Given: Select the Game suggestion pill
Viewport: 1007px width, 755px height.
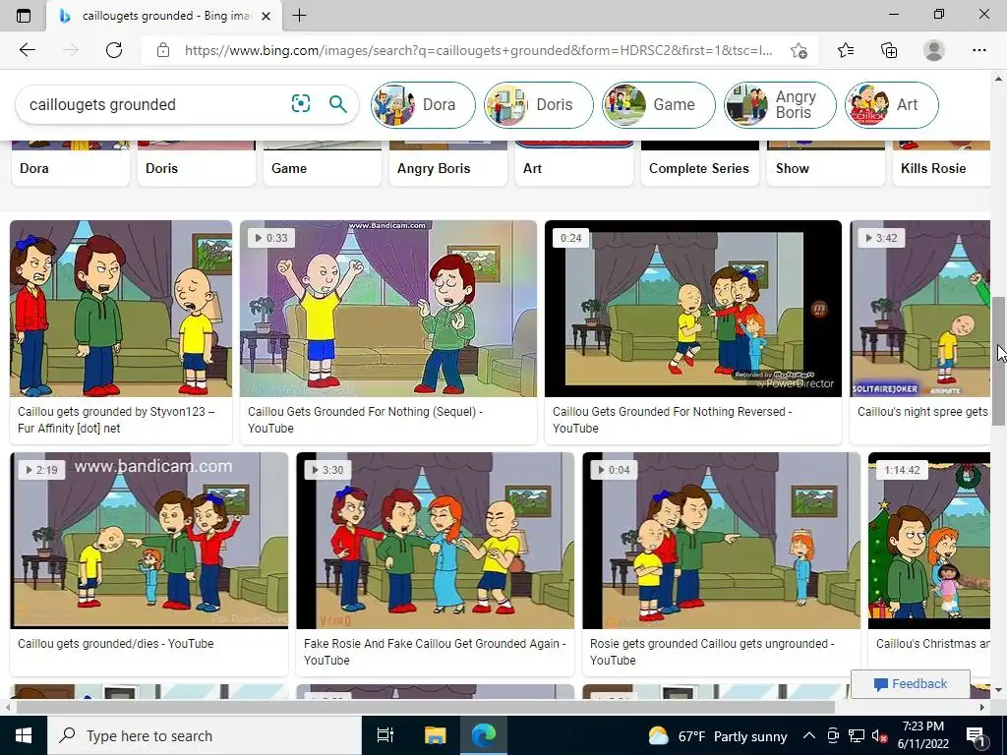Looking at the screenshot, I should (x=658, y=104).
